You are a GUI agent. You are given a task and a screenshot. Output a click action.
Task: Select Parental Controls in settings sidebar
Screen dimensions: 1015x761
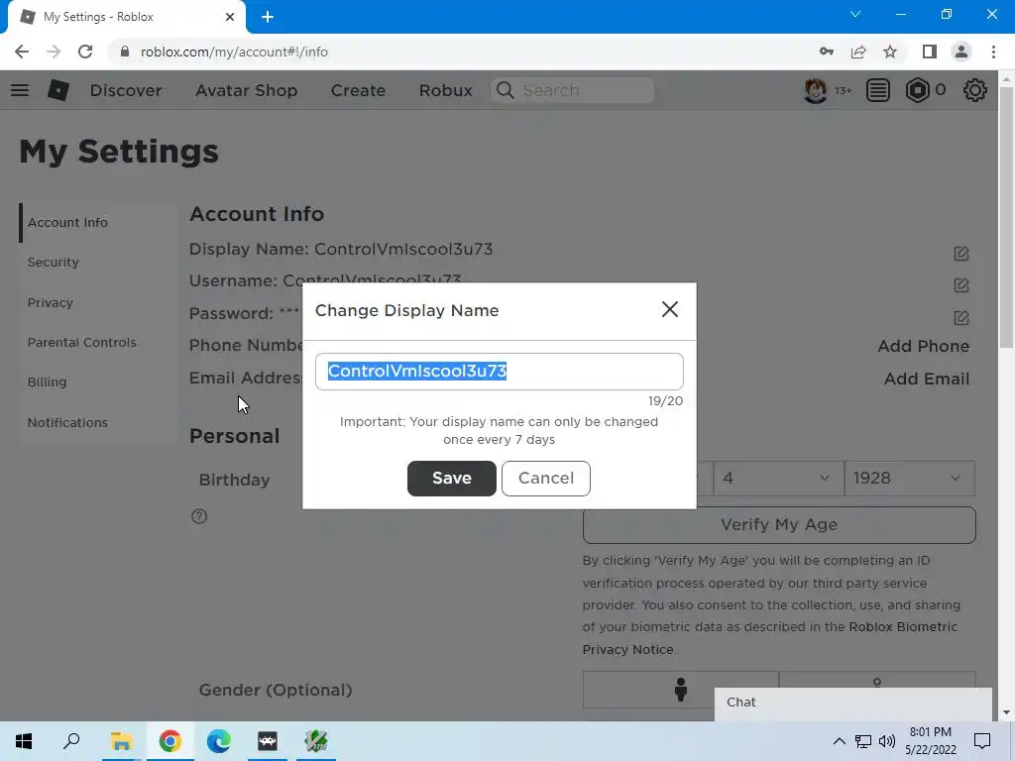pos(81,342)
